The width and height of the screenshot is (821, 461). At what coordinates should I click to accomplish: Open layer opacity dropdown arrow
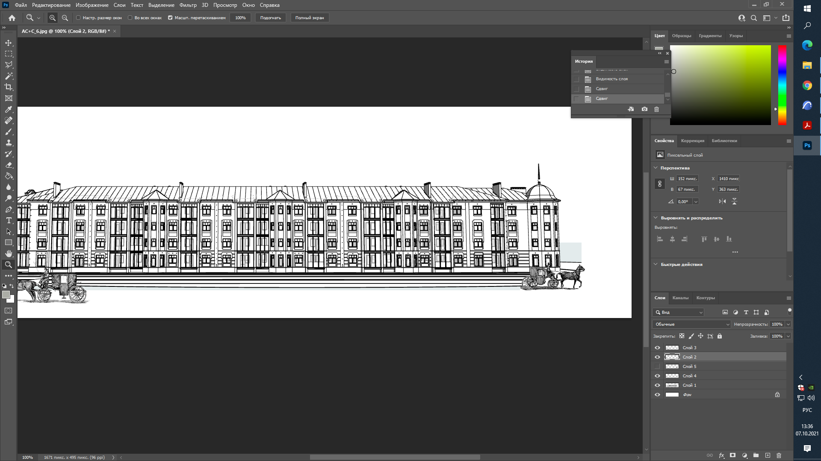pyautogui.click(x=788, y=324)
